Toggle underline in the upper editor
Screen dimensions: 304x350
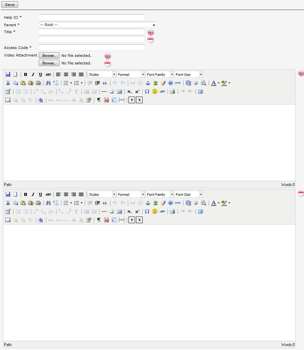point(40,75)
